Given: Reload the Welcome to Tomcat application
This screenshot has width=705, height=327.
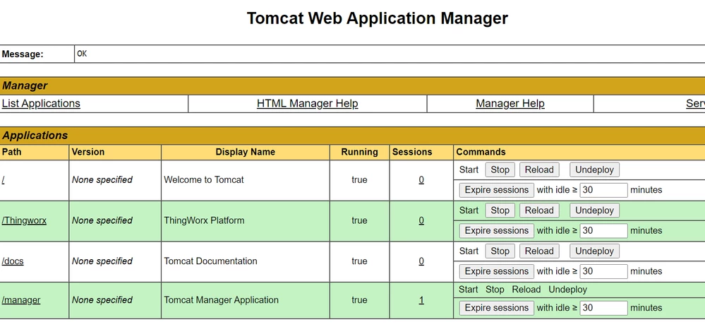Looking at the screenshot, I should [x=539, y=170].
